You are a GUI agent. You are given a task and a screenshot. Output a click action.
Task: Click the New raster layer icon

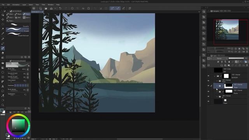(x=221, y=65)
